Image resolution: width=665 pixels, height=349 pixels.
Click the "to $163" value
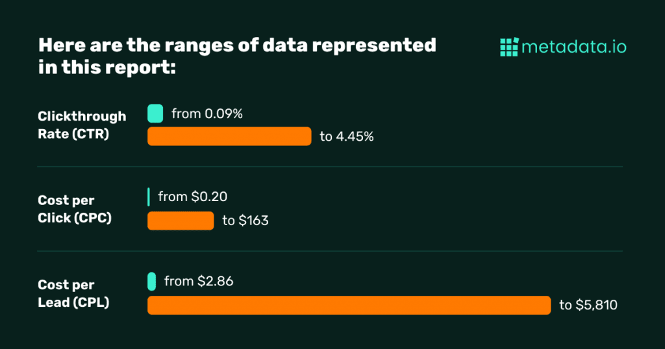[245, 221]
